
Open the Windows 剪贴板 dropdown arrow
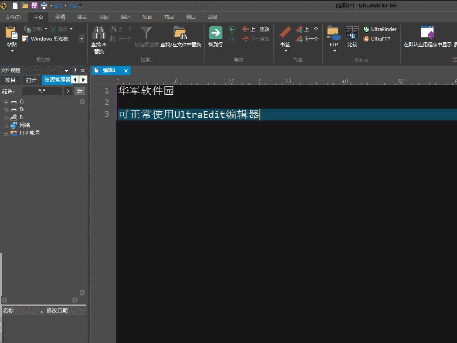coord(81,38)
